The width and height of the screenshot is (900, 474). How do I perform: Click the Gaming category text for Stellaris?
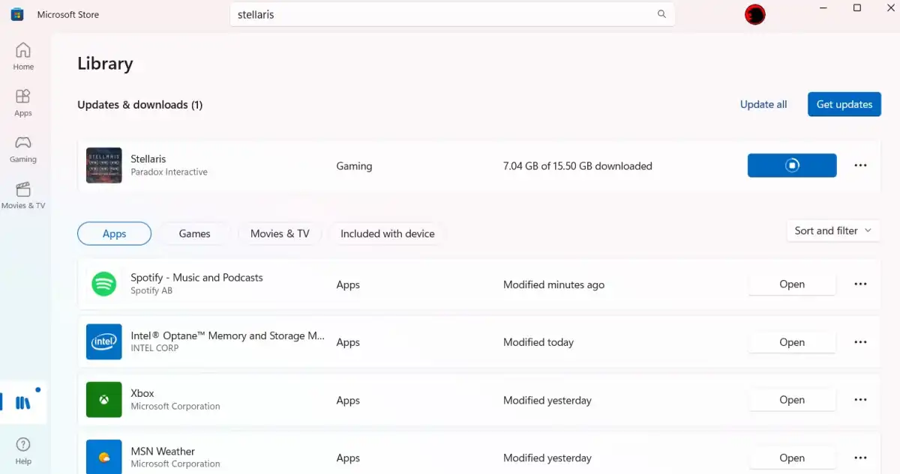(354, 166)
